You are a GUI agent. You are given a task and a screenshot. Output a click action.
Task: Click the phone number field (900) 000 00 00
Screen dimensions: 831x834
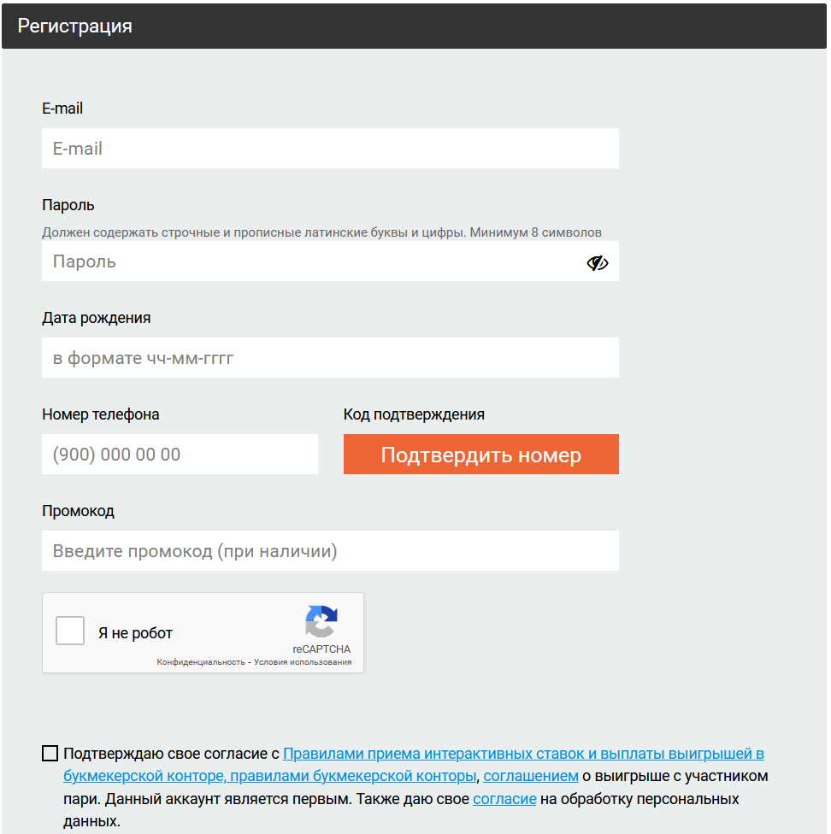tap(180, 455)
